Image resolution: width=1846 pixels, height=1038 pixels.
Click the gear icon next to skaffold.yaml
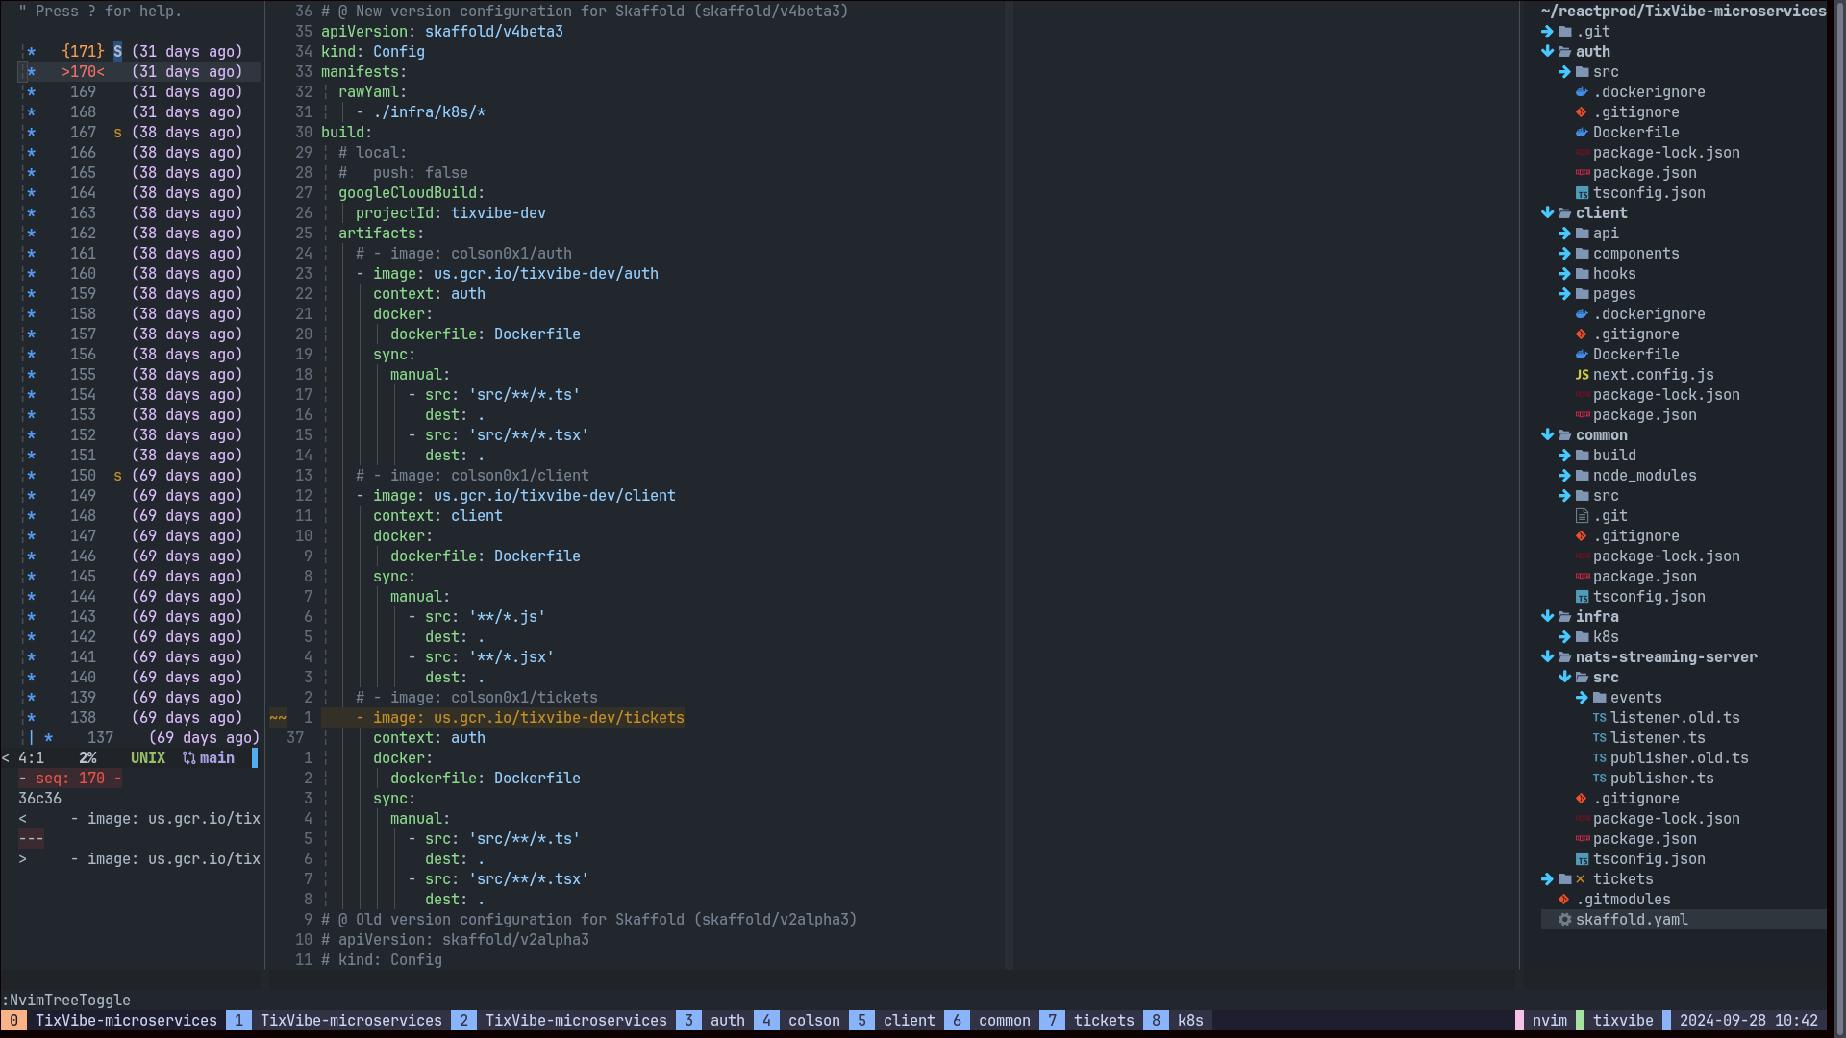click(x=1564, y=920)
